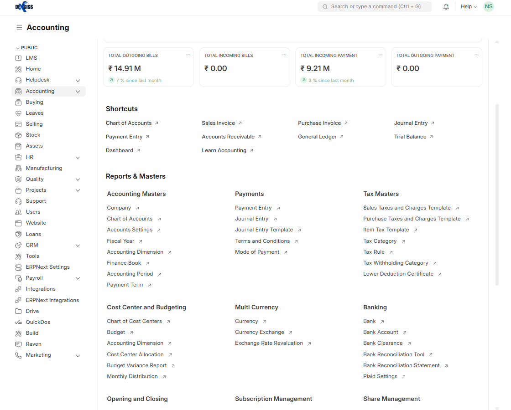Viewport: 511px width, 410px height.
Task: Open the Help dropdown menu
Action: pyautogui.click(x=469, y=7)
